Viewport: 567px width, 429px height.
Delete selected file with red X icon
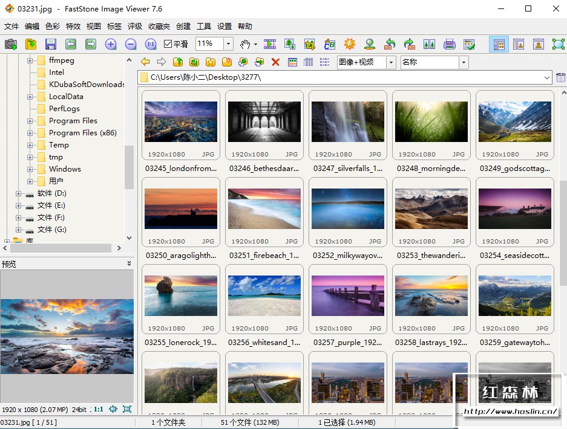275,62
